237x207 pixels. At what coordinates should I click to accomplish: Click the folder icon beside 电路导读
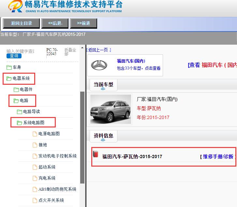tap(19, 112)
